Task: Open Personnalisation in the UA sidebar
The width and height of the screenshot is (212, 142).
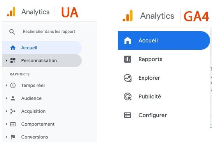Action: coord(42,61)
